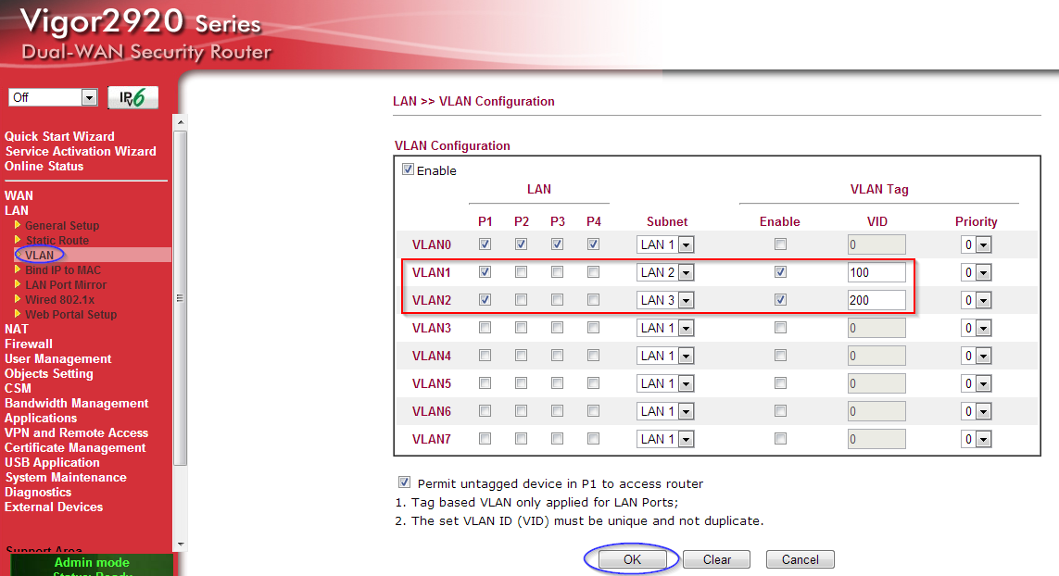Toggle the VLAN Configuration Enable checkbox
Image resolution: width=1059 pixels, height=576 pixels.
click(408, 170)
